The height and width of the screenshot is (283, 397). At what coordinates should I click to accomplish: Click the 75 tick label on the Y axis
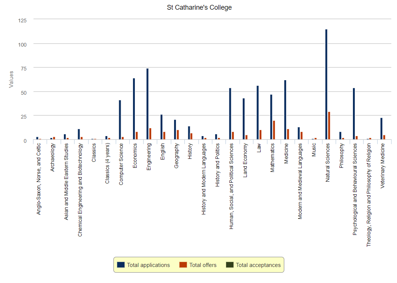[x=24, y=69]
